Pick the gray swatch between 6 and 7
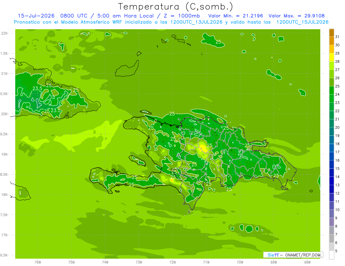The image size is (345, 266). pos(331,238)
